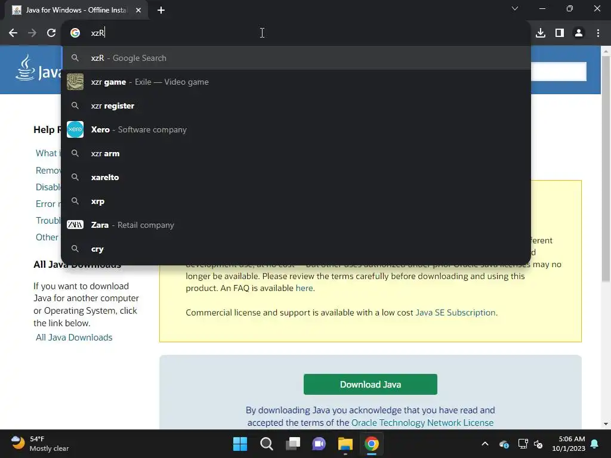Click OneDrive cloud tray icon

click(504, 444)
